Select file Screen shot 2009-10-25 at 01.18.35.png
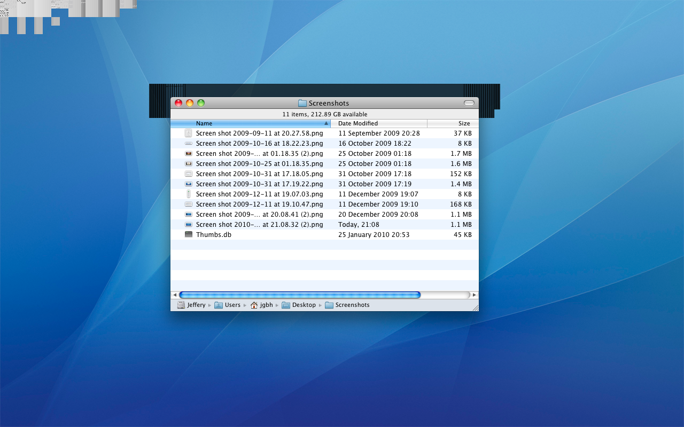The width and height of the screenshot is (684, 427). [260, 164]
